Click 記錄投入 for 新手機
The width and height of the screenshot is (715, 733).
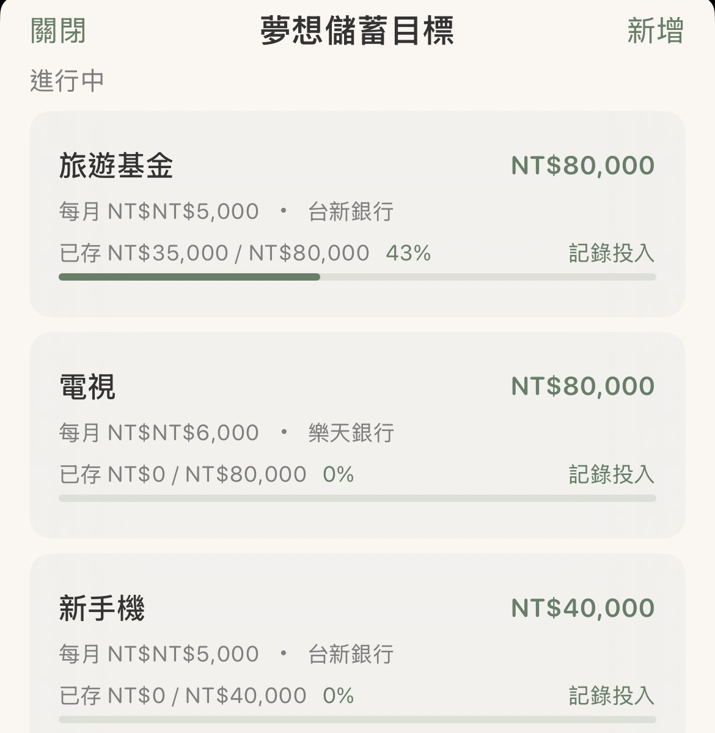611,696
